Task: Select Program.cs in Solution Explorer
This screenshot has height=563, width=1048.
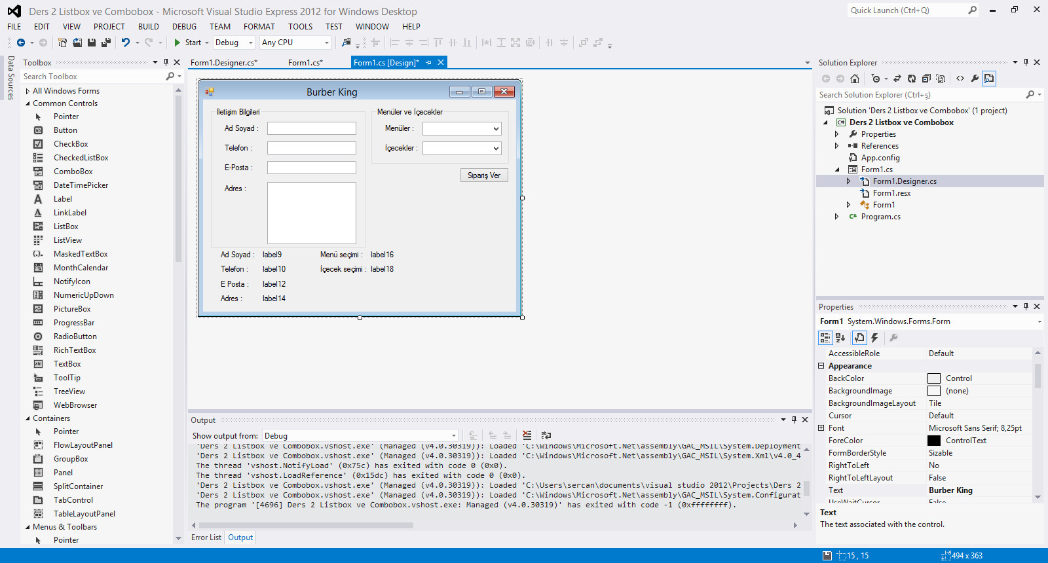Action: pyautogui.click(x=881, y=217)
